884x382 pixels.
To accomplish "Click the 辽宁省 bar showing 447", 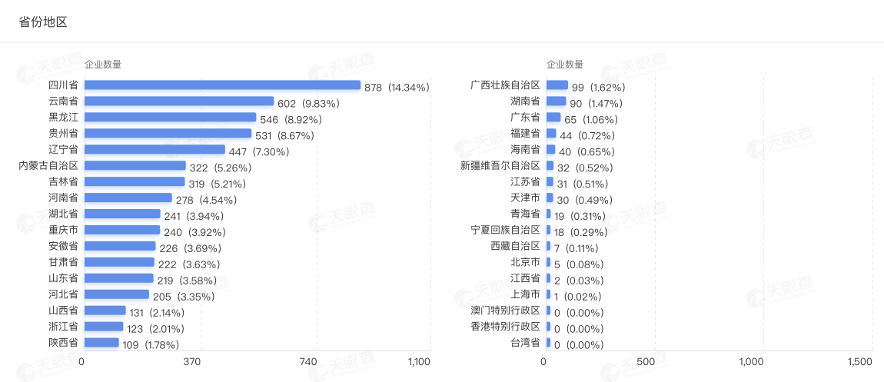I will coord(155,150).
